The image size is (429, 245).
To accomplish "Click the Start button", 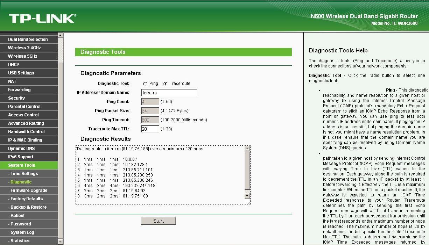I will tap(158, 221).
